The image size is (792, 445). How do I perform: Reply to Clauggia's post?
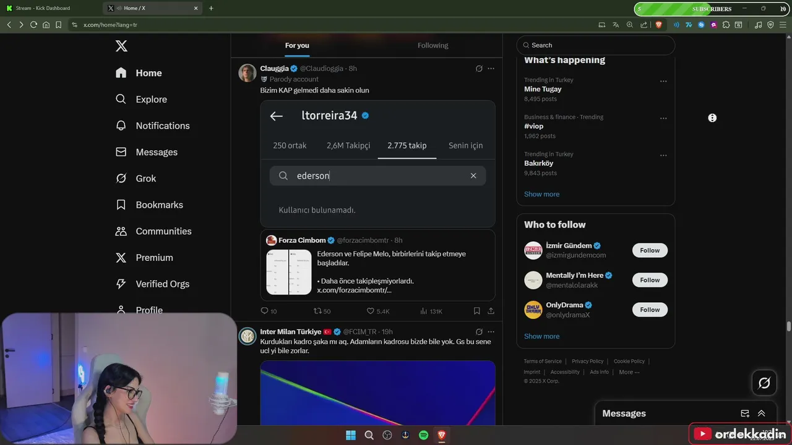269,311
